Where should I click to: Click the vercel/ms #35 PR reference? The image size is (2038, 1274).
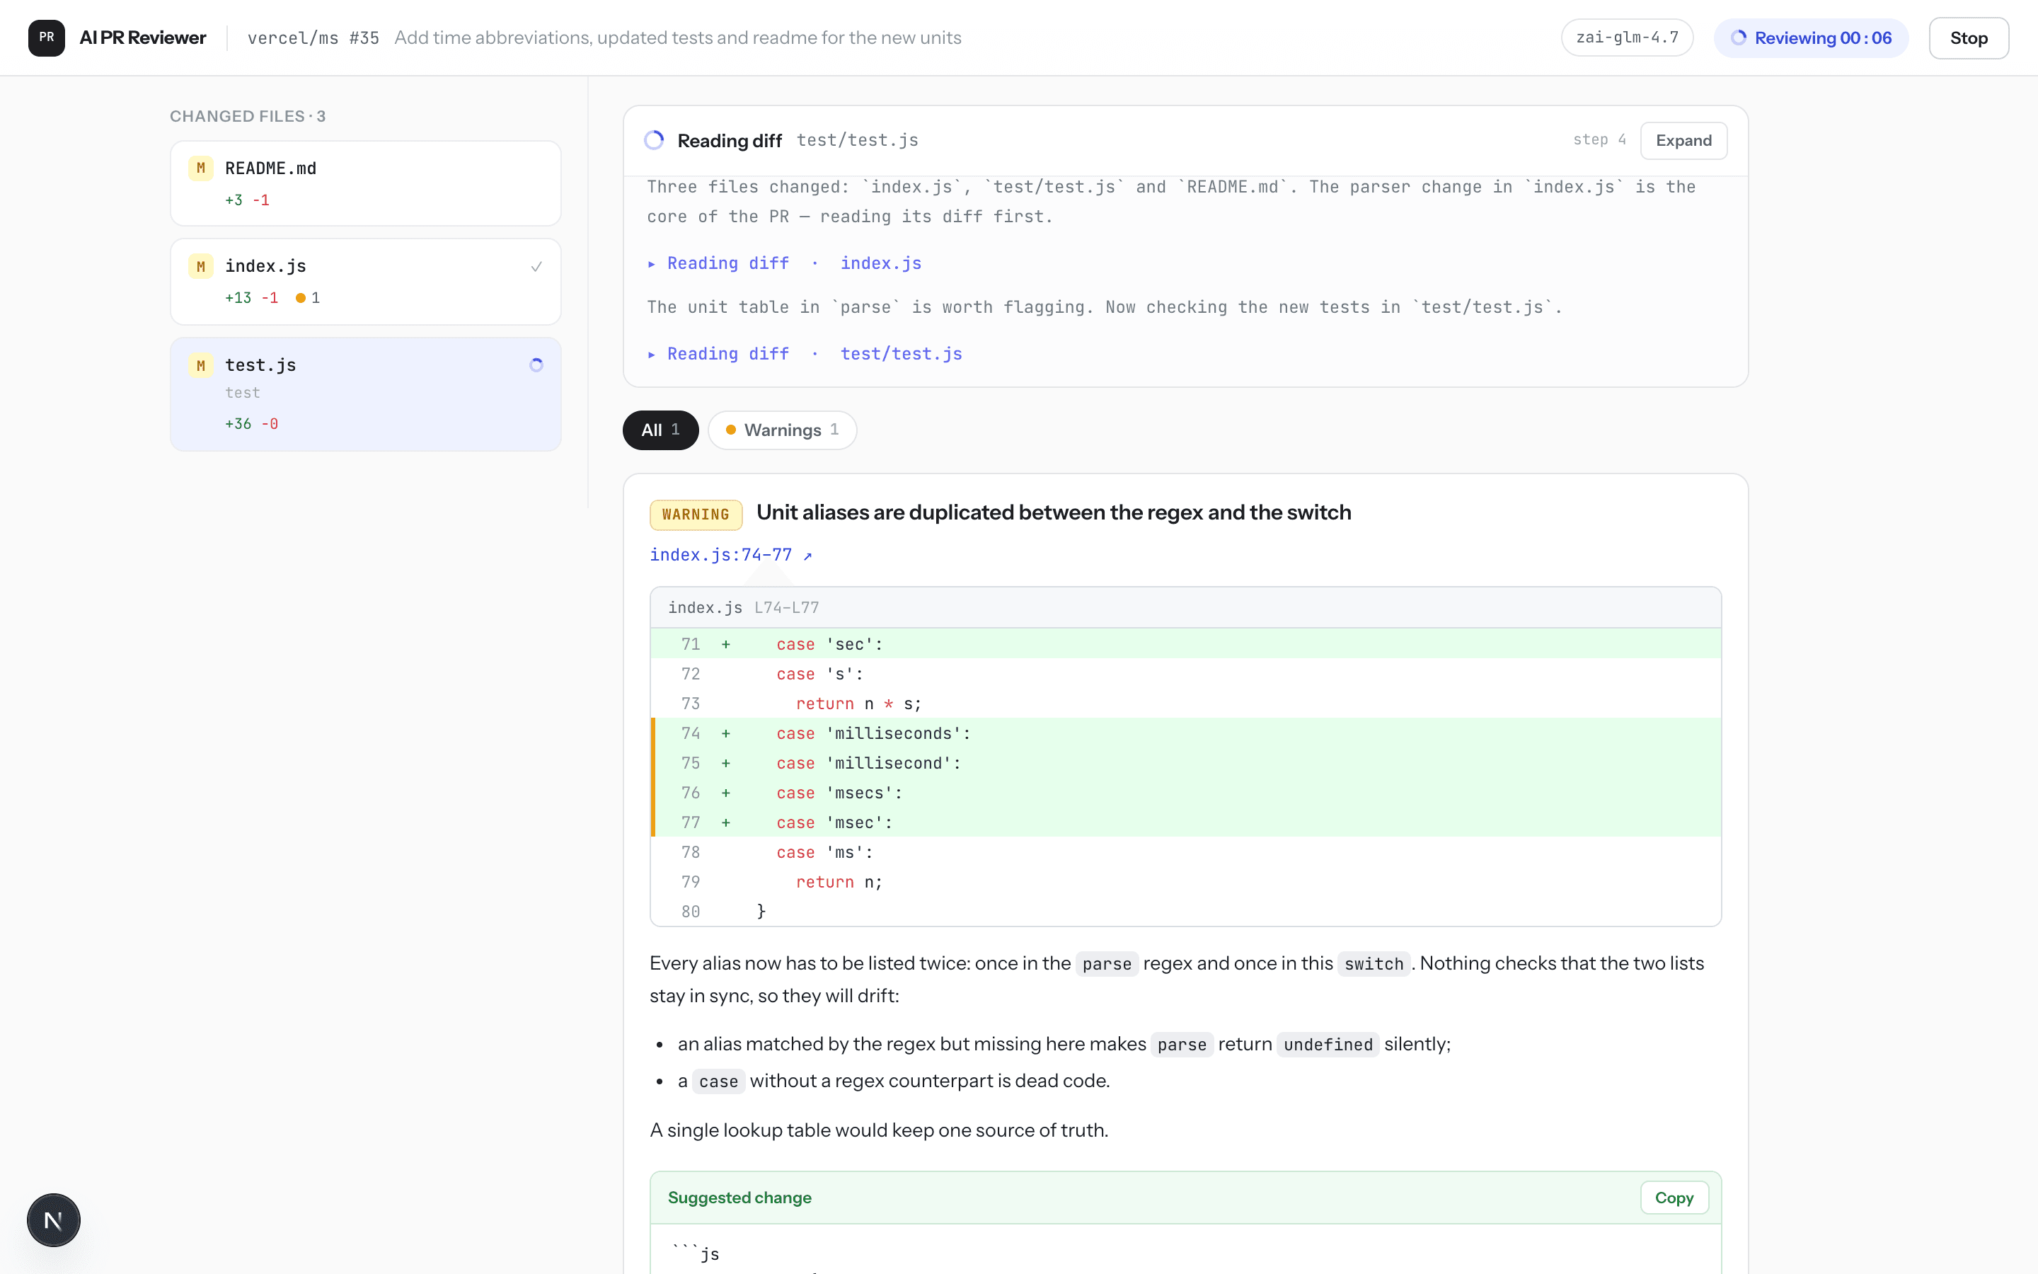(313, 38)
